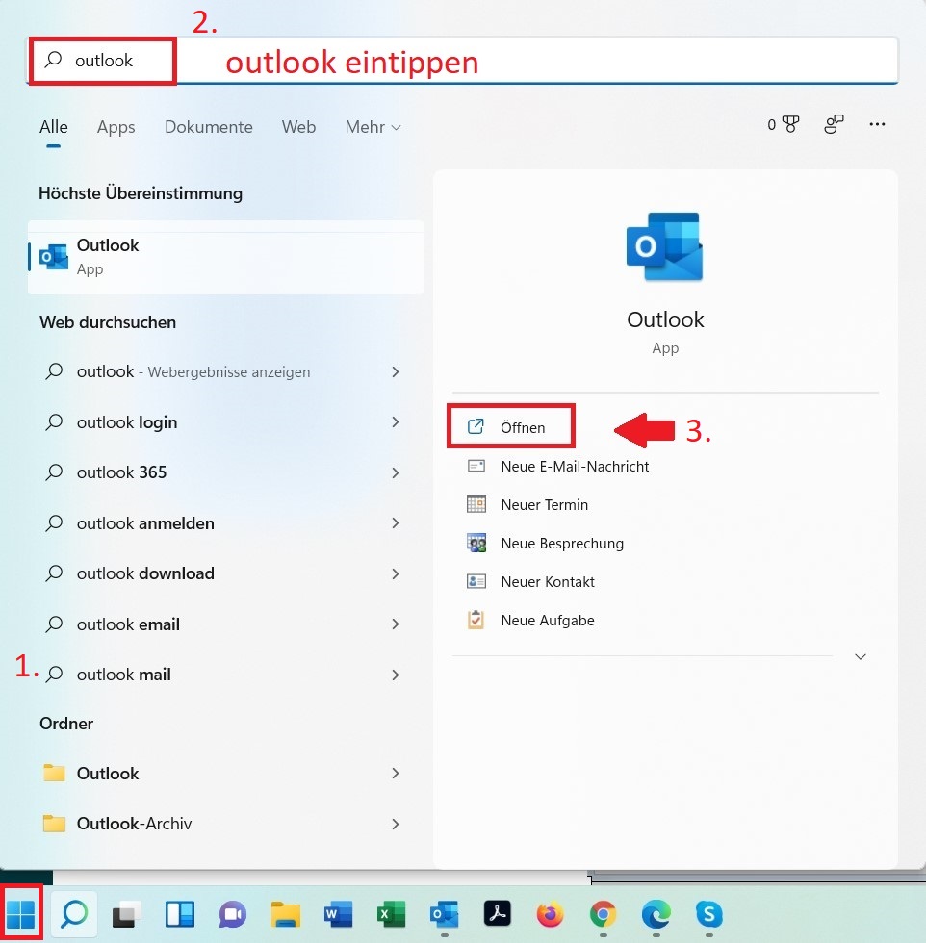Screen dimensions: 926x943
Task: Open the Widgets taskbar icon
Action: coord(180,914)
